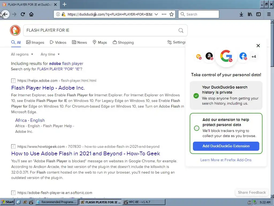Switch to the Maps tab
The image size is (274, 206).
tap(100, 42)
